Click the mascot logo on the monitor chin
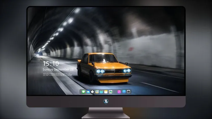The height and width of the screenshot is (119, 212). point(106,102)
